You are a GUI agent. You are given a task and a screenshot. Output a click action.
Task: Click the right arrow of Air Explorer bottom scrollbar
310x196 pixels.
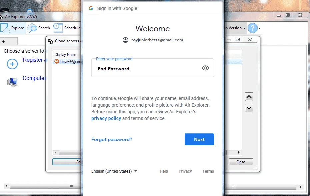tap(301, 187)
